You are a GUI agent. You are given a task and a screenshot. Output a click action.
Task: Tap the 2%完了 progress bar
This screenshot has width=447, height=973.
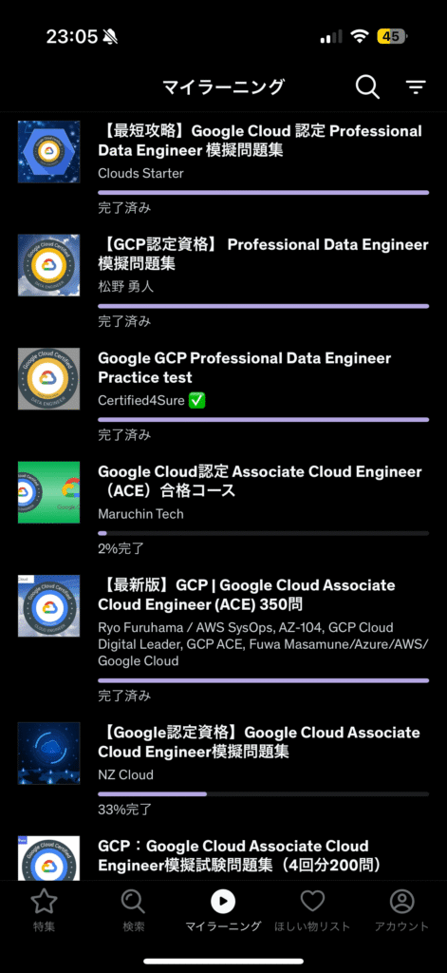(264, 533)
